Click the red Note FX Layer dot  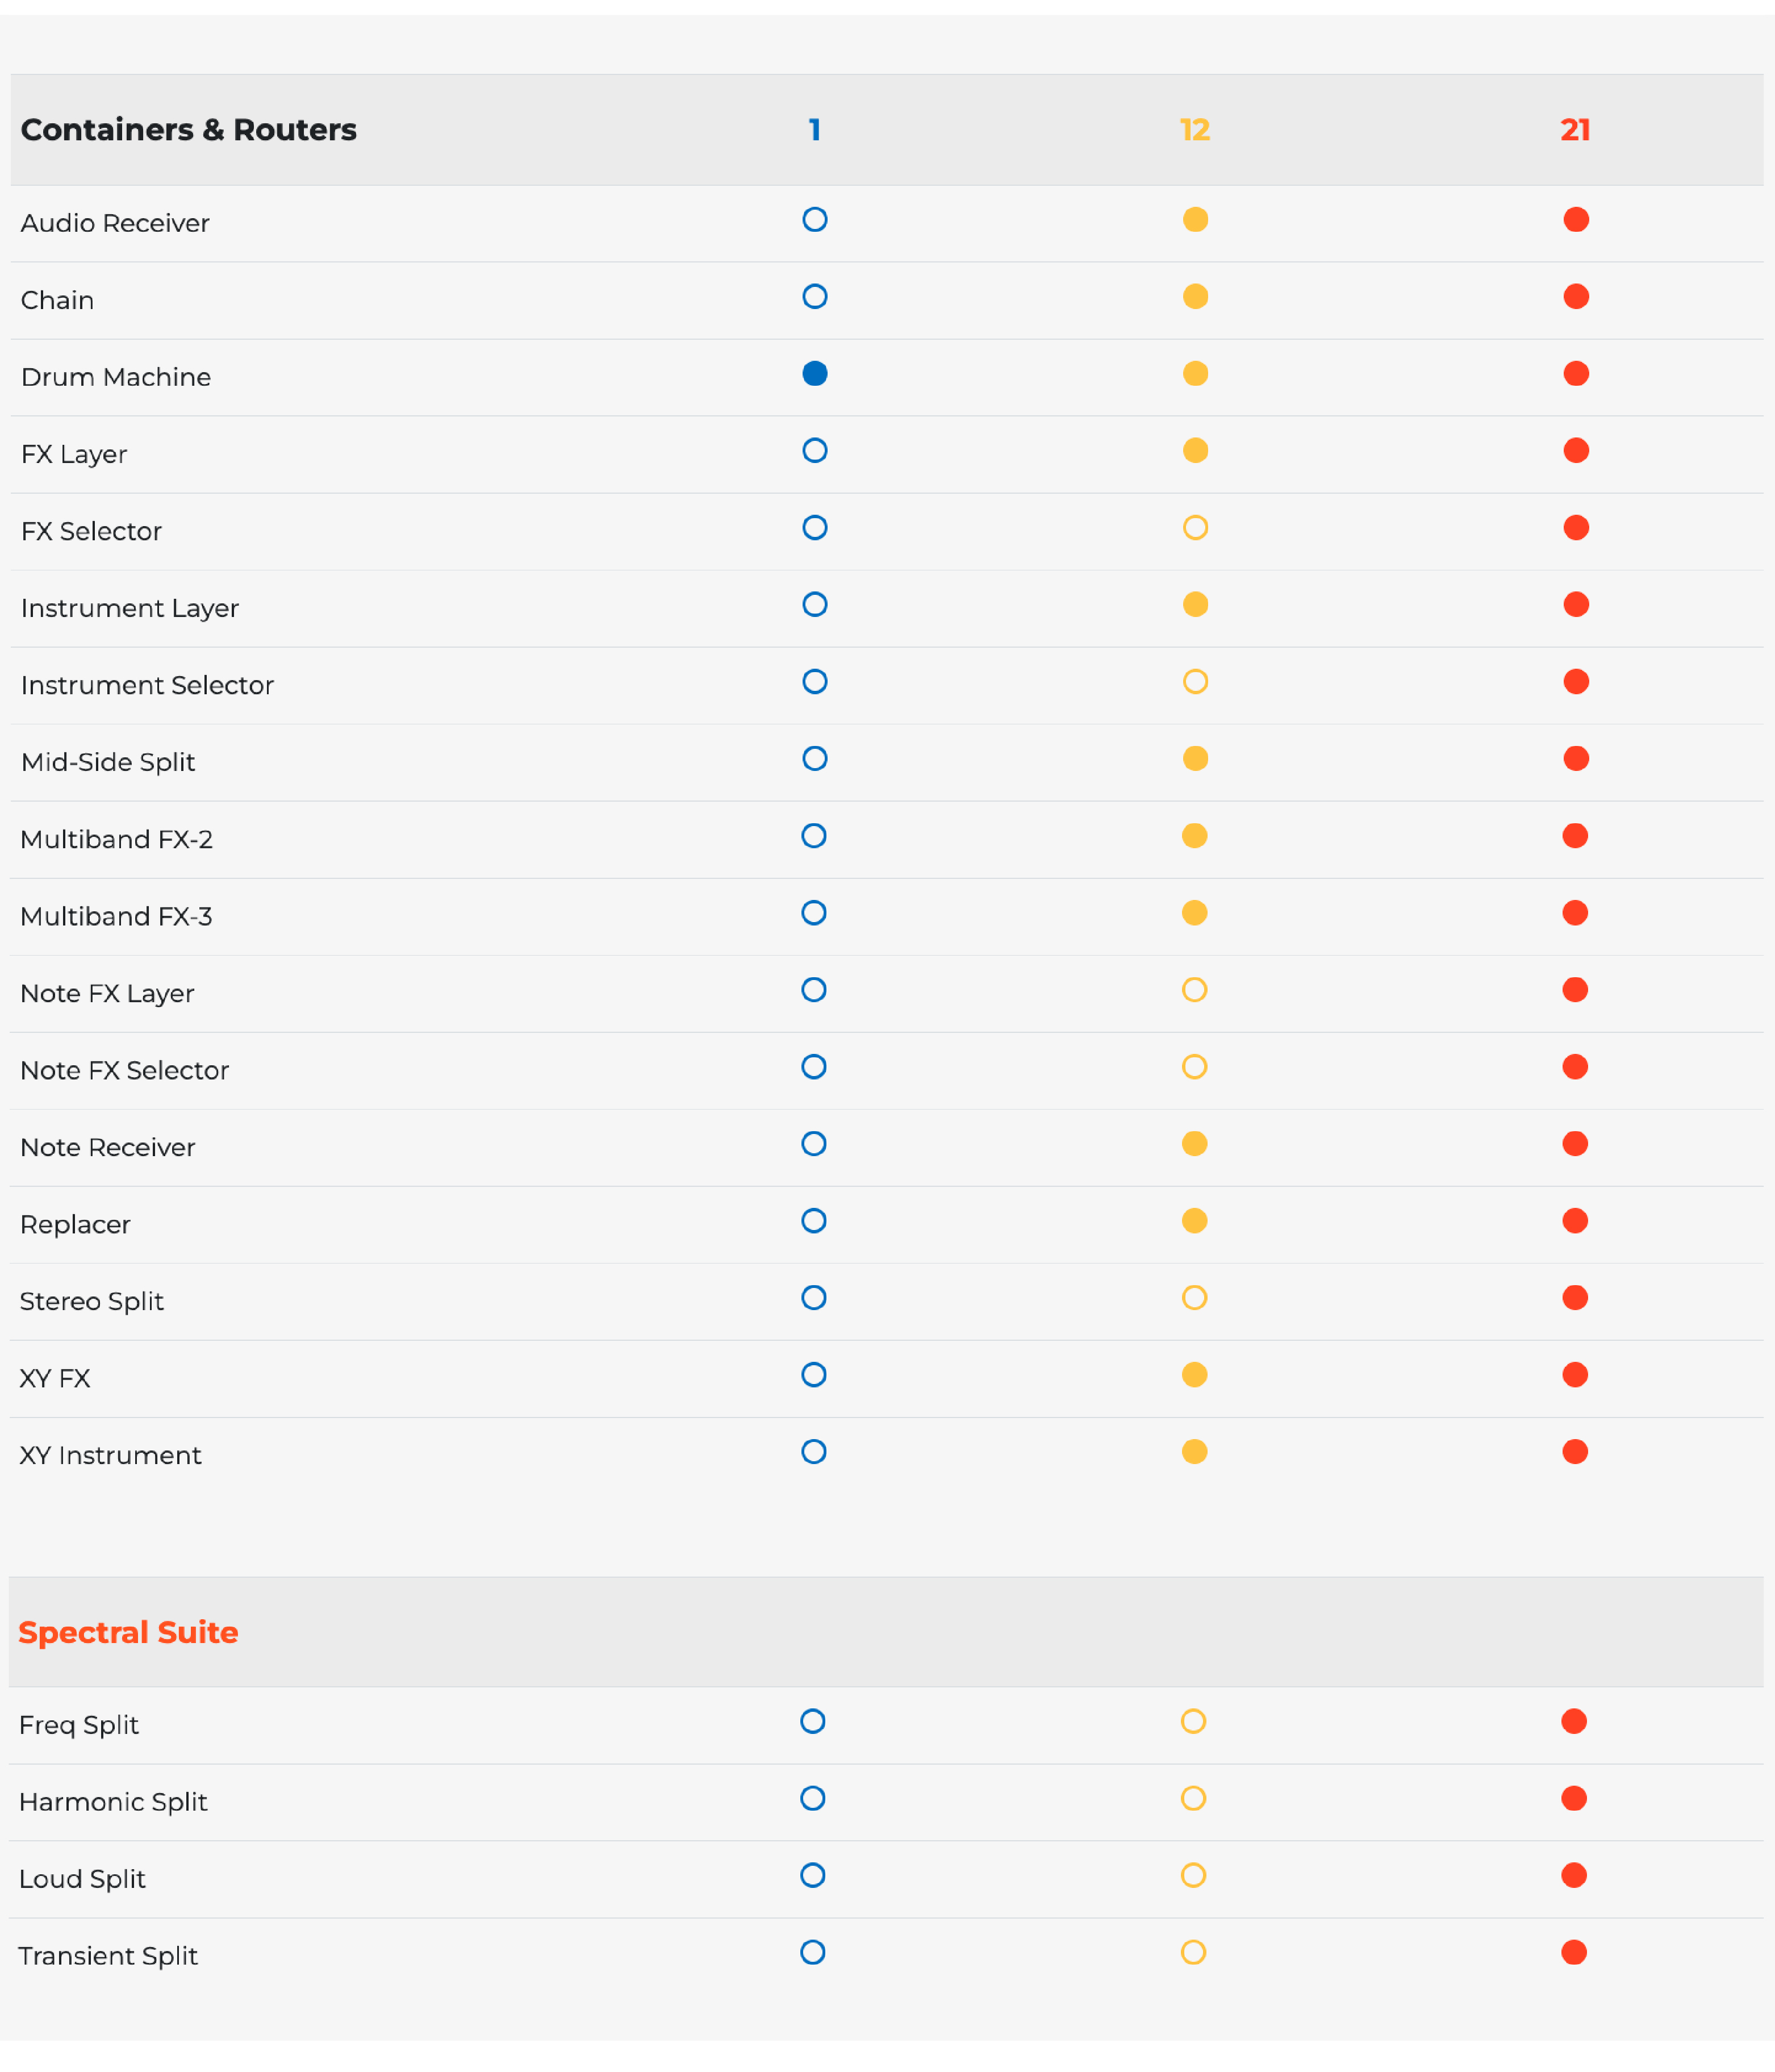pyautogui.click(x=1575, y=990)
